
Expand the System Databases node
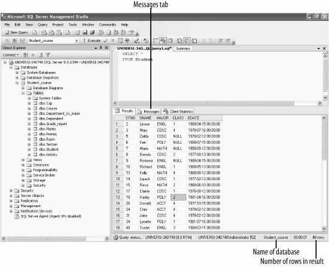pos(17,72)
